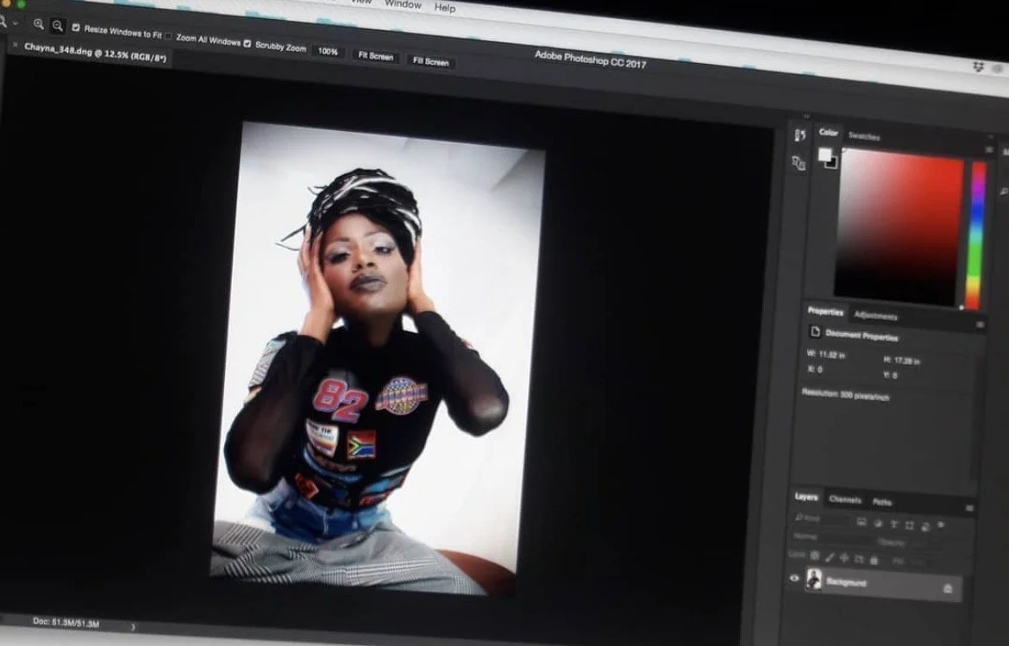Click the black background color swatch
The width and height of the screenshot is (1009, 646).
(x=832, y=163)
